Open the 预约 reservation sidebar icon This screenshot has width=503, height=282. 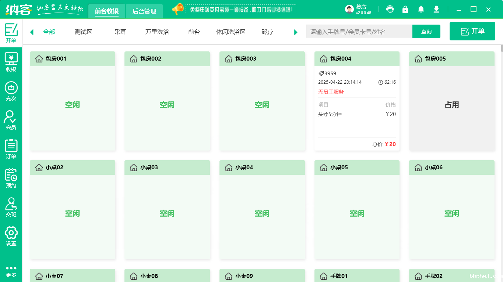click(11, 178)
